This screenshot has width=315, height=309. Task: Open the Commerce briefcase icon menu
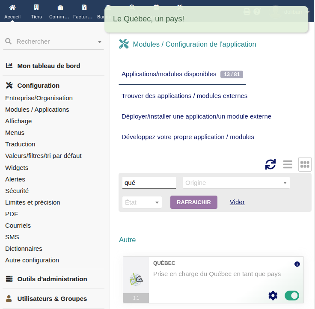59,11
